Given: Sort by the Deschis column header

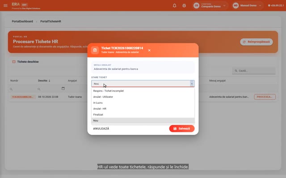Looking at the screenshot, I should click(x=44, y=81).
